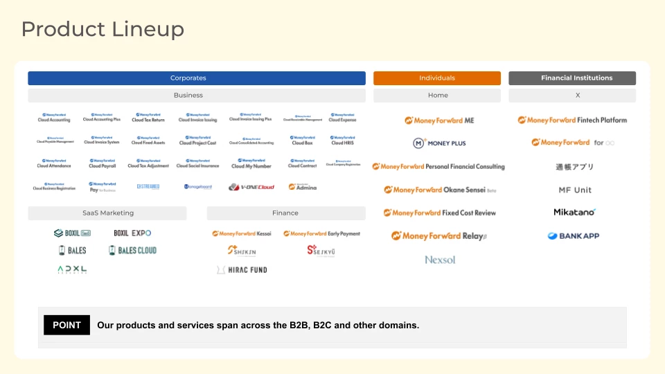
Task: Click the Cloud Accounting product logo
Action: [x=54, y=118]
